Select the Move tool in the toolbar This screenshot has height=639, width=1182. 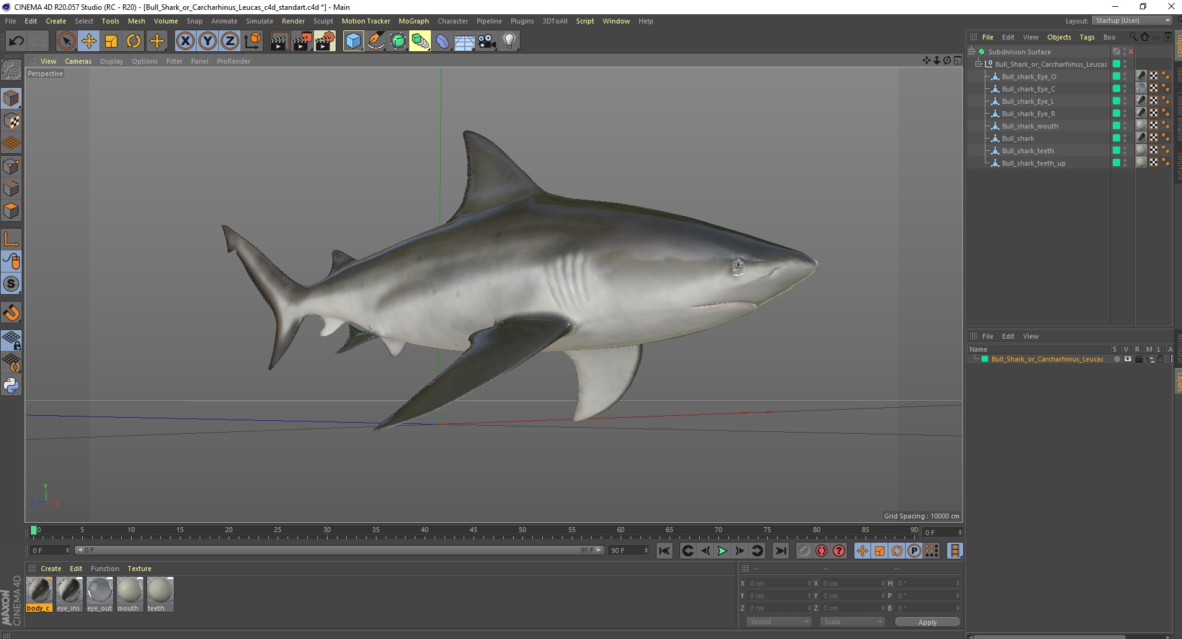(89, 41)
